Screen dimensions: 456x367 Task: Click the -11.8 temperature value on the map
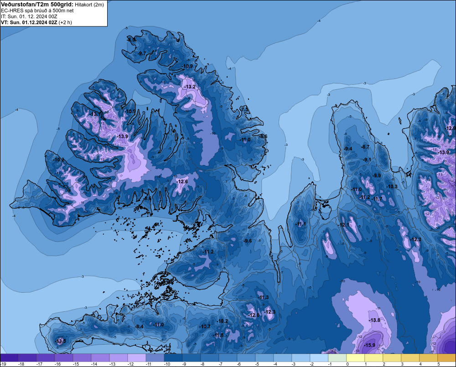click(x=218, y=335)
